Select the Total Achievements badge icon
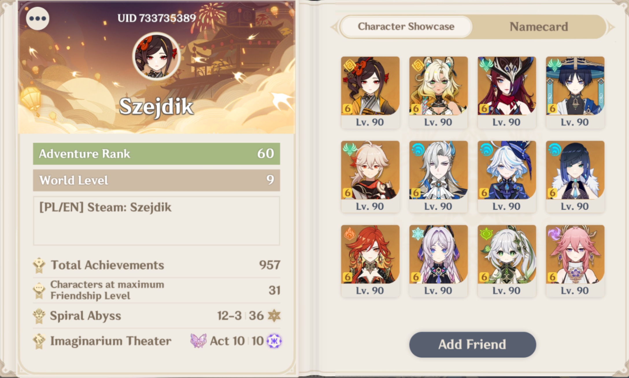 click(x=39, y=265)
